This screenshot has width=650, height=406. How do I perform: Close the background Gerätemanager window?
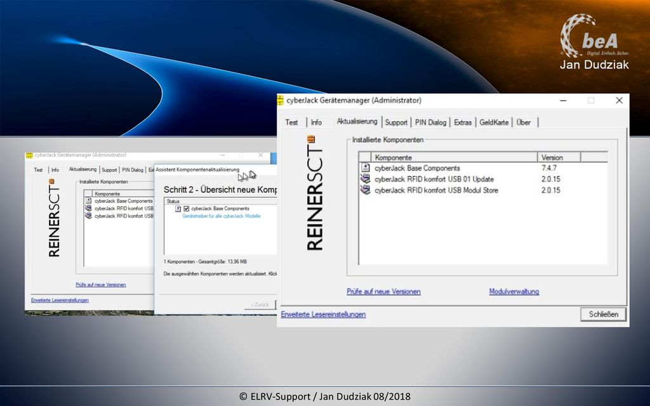pyautogui.click(x=260, y=155)
